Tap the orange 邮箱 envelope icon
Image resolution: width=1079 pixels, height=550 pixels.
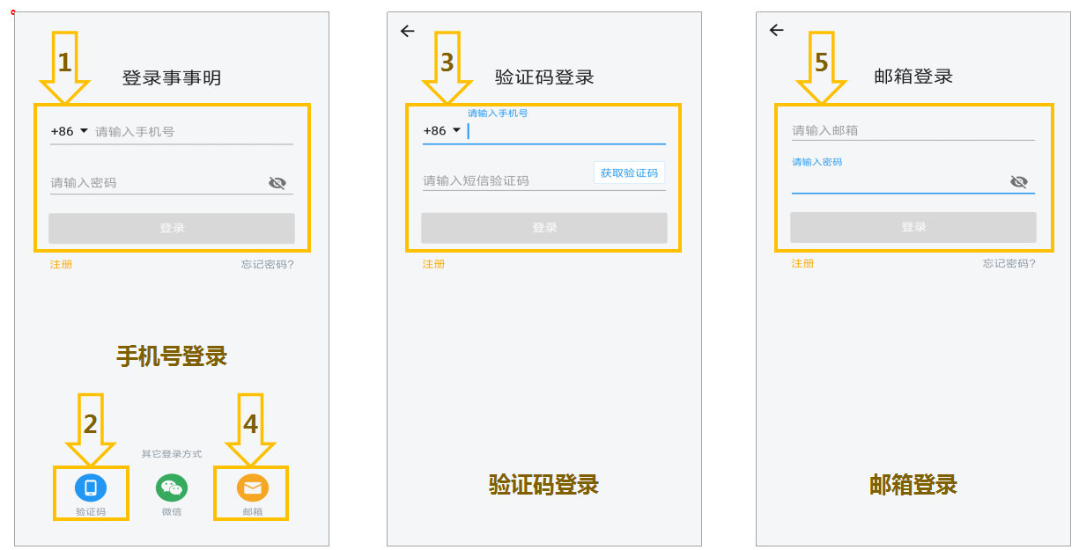point(253,488)
